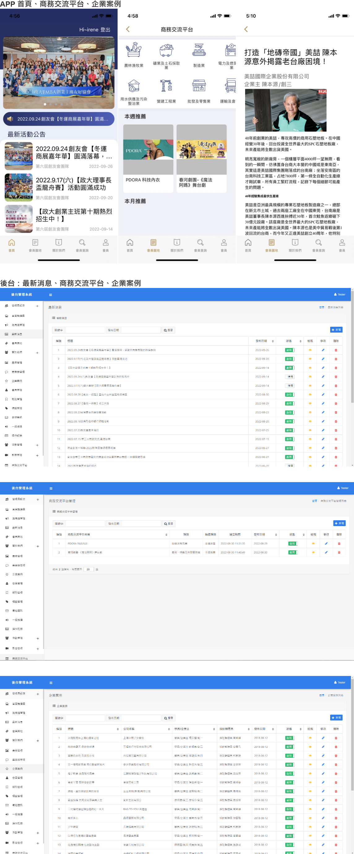The image size is (354, 854).
Task: Select the 營建工程業 crane icon
Action: click(x=166, y=86)
